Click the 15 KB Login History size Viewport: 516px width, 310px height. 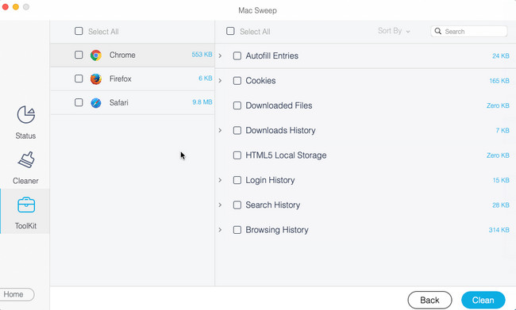click(x=501, y=180)
